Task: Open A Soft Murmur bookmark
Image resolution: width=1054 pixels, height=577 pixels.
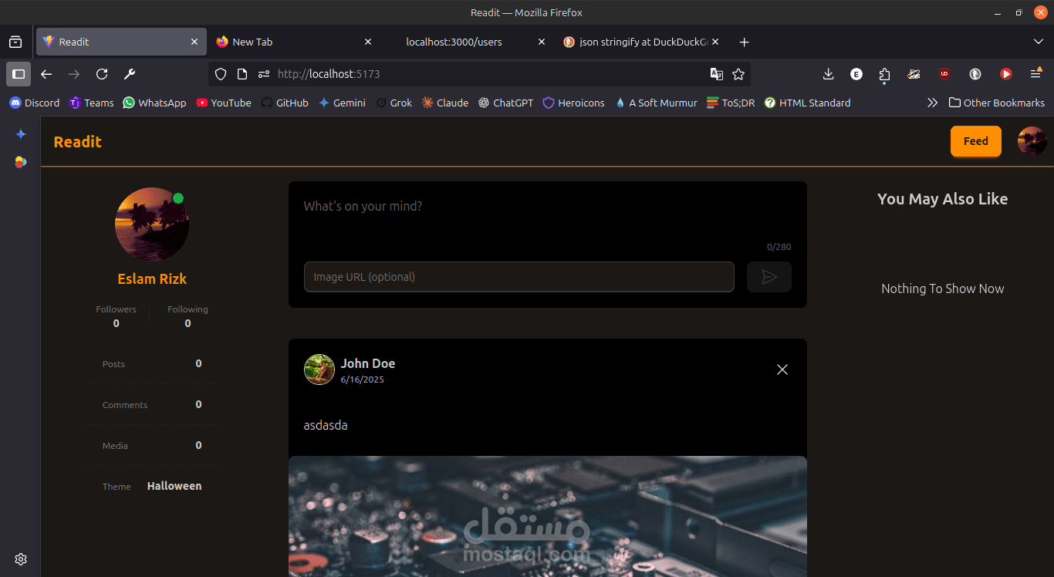Action: click(x=656, y=103)
